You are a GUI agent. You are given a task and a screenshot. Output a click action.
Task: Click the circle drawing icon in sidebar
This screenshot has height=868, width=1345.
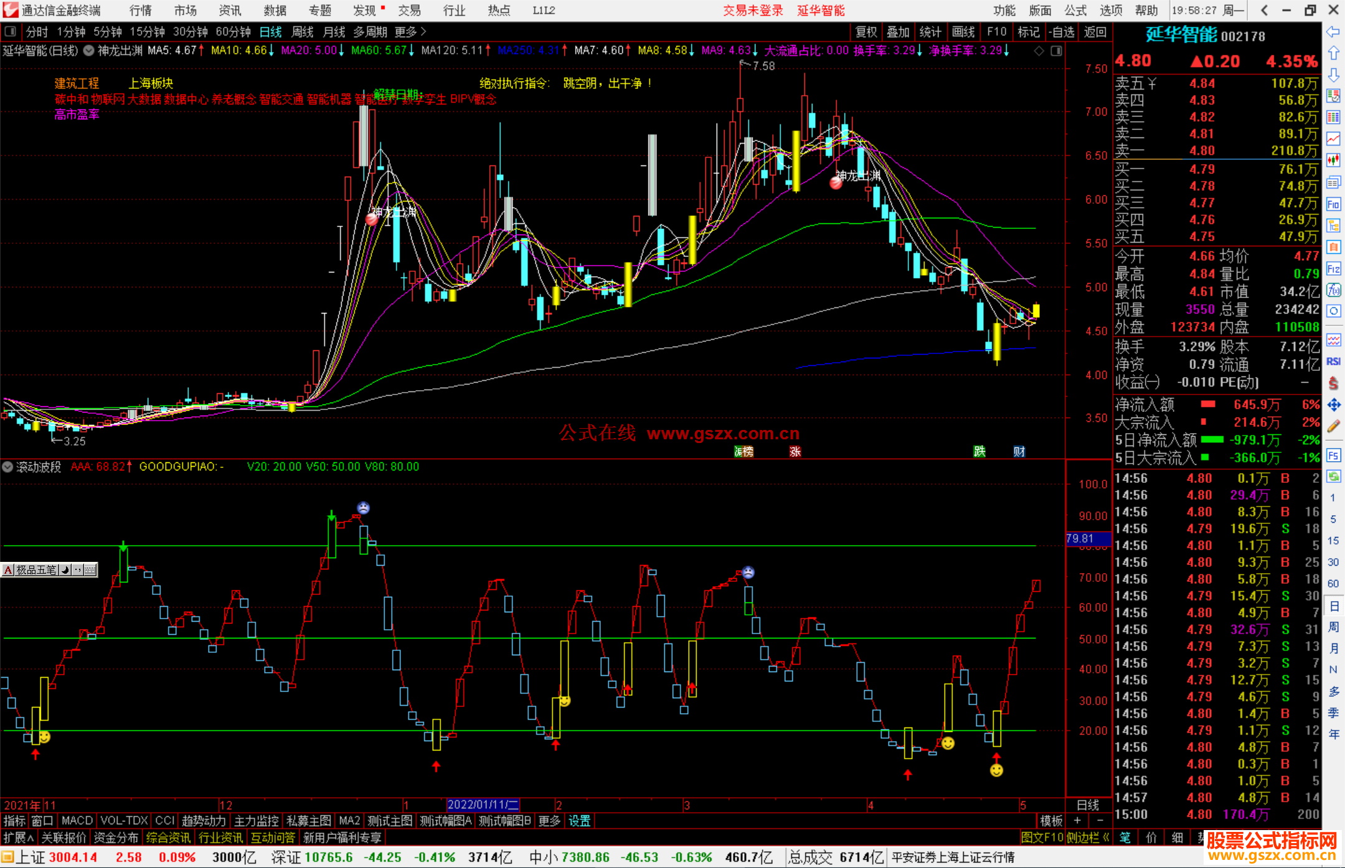pos(1333,311)
